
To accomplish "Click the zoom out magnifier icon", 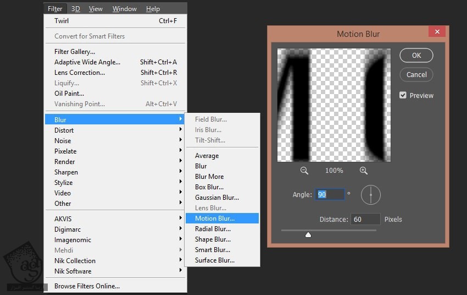I will (304, 171).
